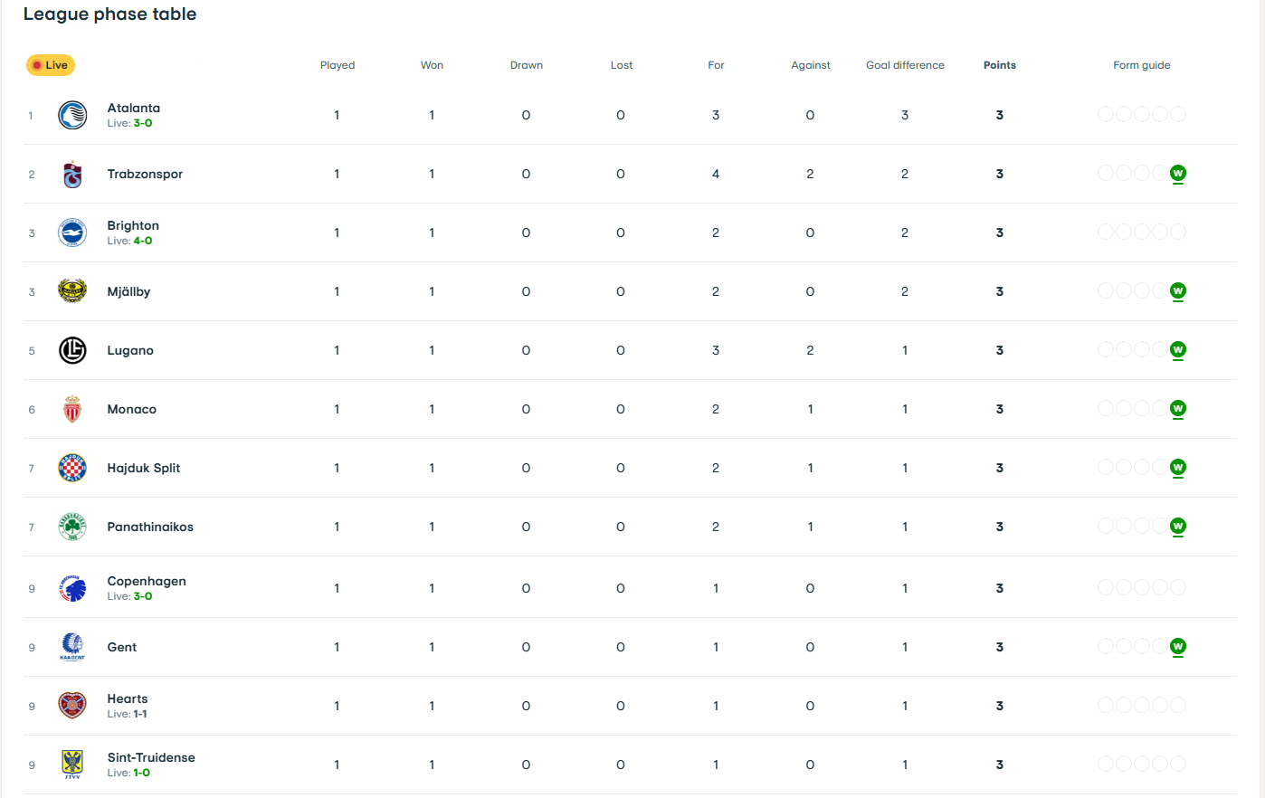Viewport: 1265px width, 798px height.
Task: Click Gent's W form guide badge
Action: pyautogui.click(x=1177, y=647)
